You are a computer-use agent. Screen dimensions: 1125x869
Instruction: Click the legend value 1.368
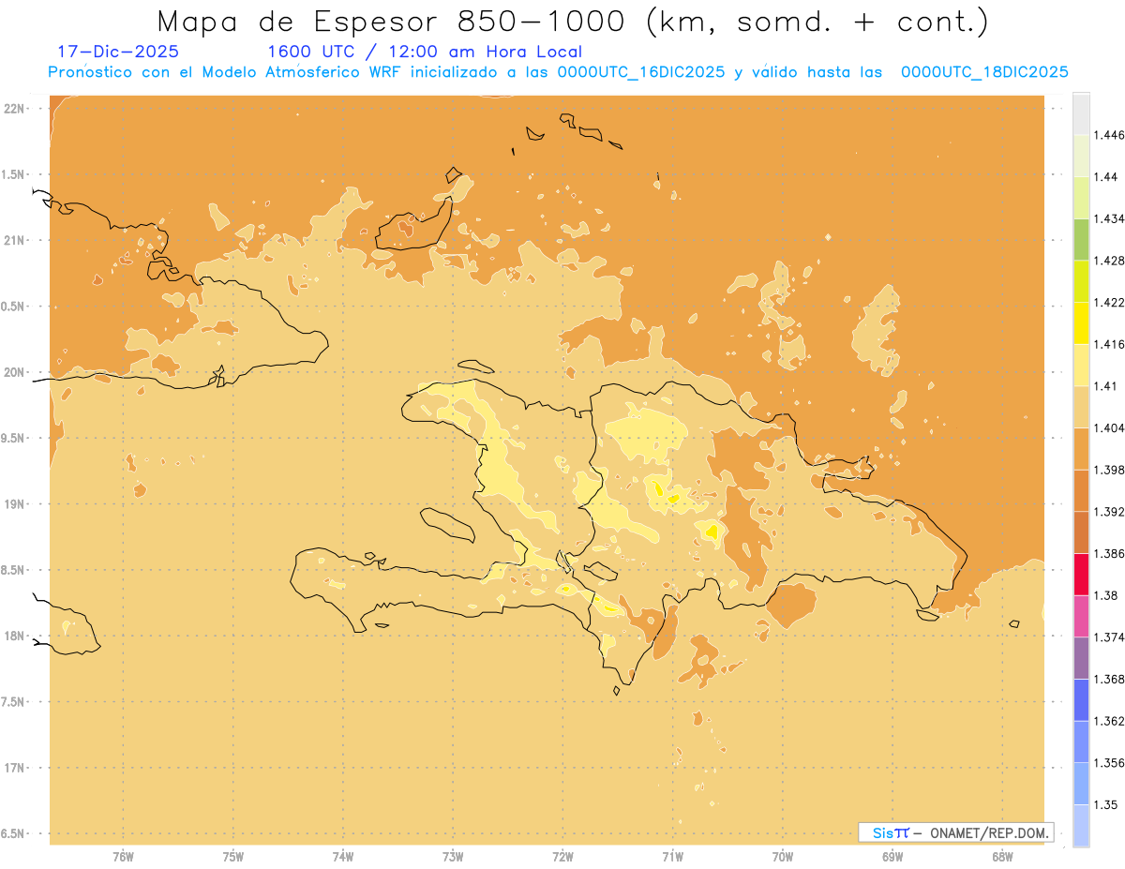tap(1110, 679)
